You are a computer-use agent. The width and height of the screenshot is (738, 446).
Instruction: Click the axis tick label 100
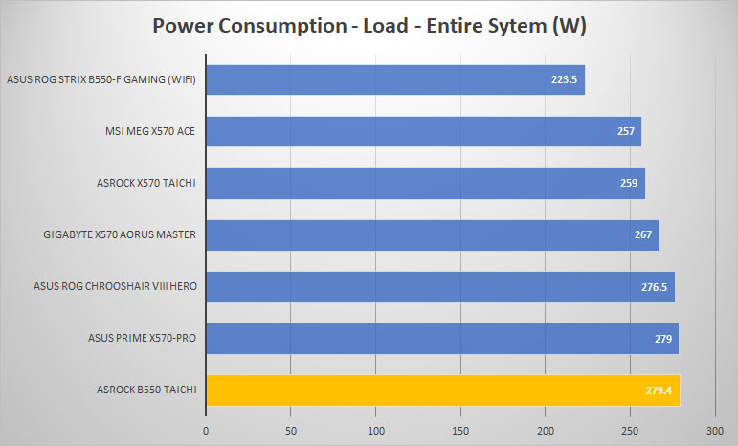coord(375,431)
